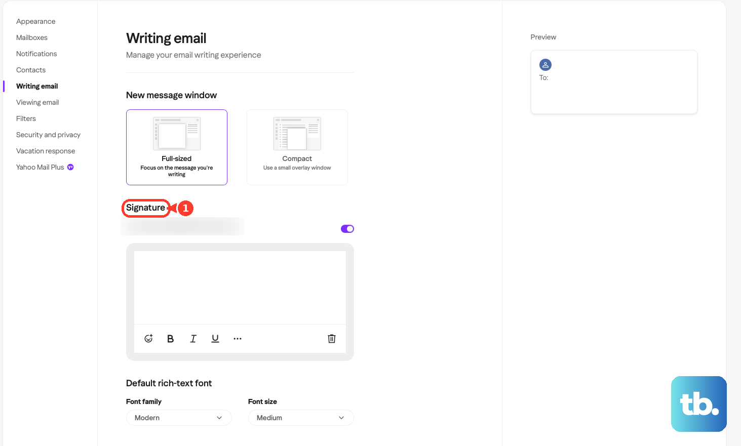Open Viewing email settings
The height and width of the screenshot is (446, 741).
click(x=37, y=102)
